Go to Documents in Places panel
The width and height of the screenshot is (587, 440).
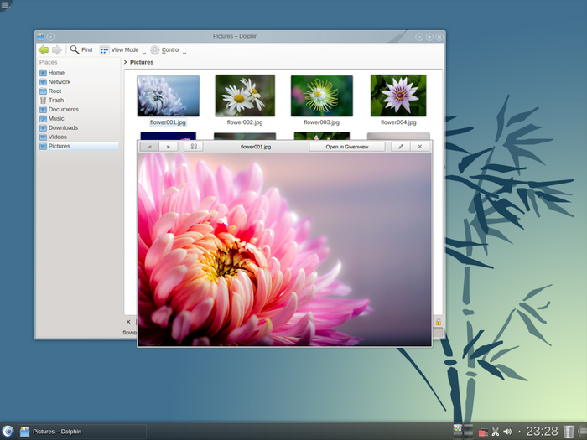63,109
